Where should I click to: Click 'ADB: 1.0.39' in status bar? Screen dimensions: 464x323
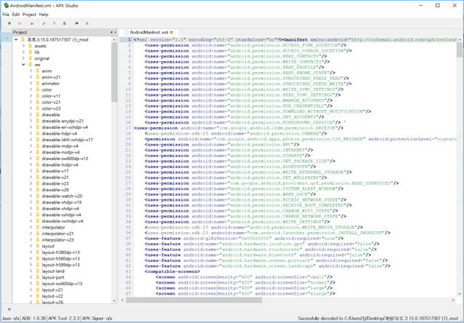(33, 318)
